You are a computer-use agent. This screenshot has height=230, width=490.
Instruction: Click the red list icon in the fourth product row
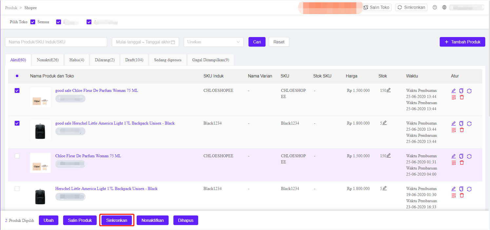454,195
